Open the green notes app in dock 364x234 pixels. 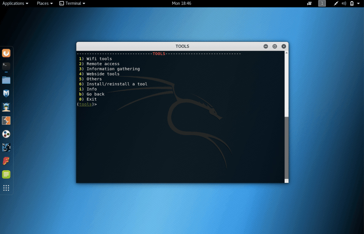[6, 174]
